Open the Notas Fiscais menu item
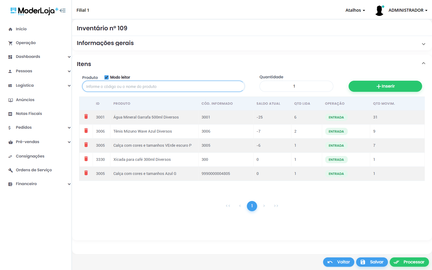 (x=29, y=114)
